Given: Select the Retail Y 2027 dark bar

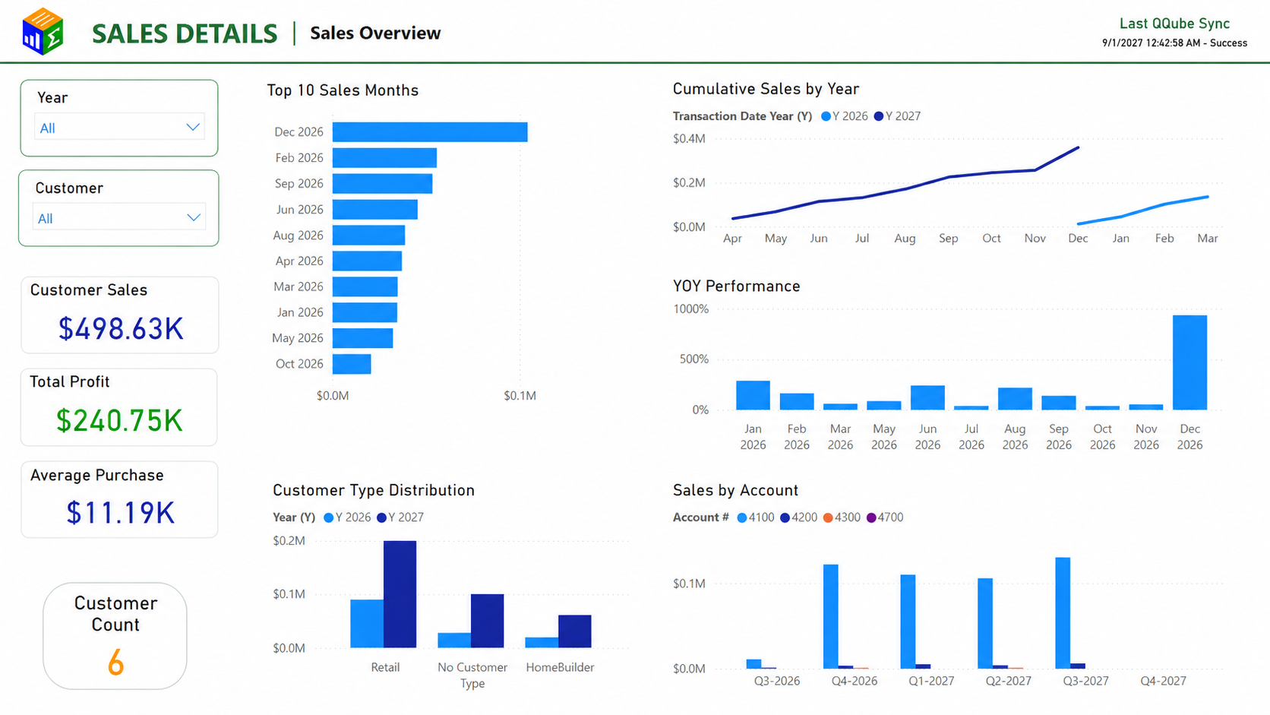Looking at the screenshot, I should tap(400, 594).
